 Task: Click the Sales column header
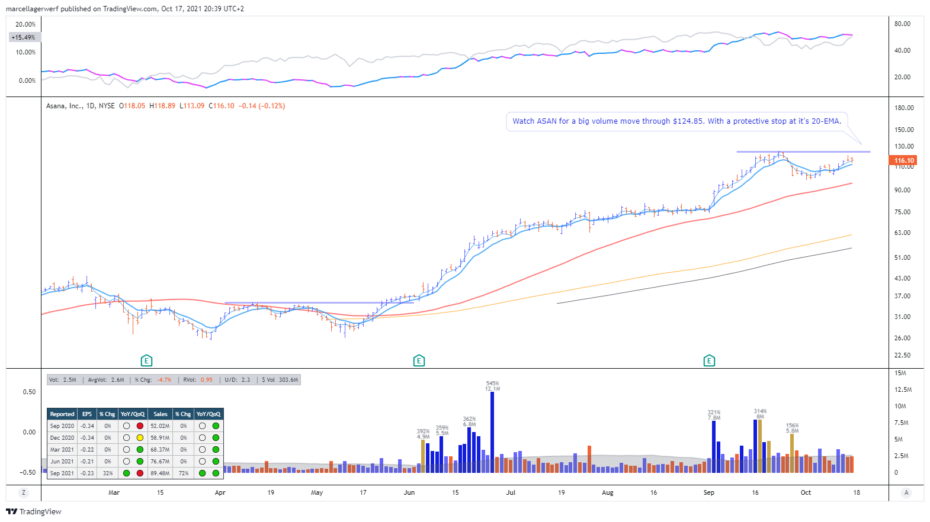[x=161, y=414]
